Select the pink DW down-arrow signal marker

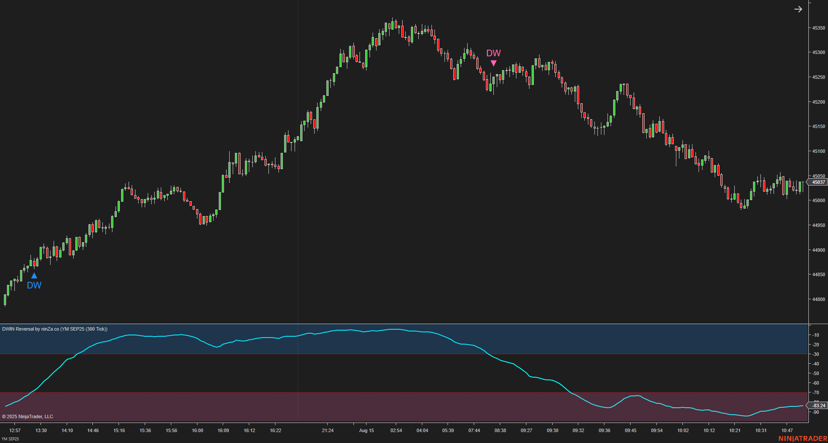493,64
